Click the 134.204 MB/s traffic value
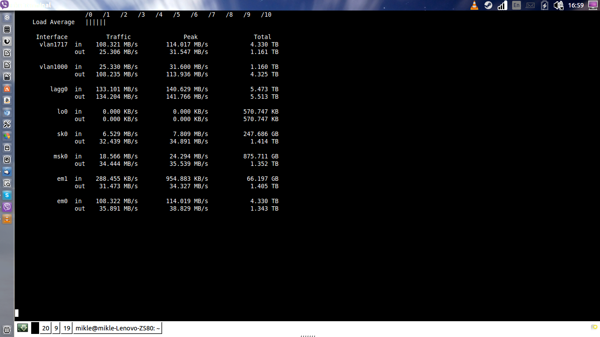 117,97
